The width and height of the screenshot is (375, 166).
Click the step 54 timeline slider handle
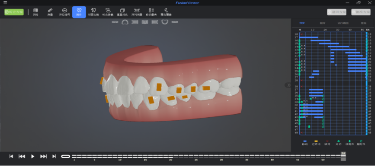343,156
